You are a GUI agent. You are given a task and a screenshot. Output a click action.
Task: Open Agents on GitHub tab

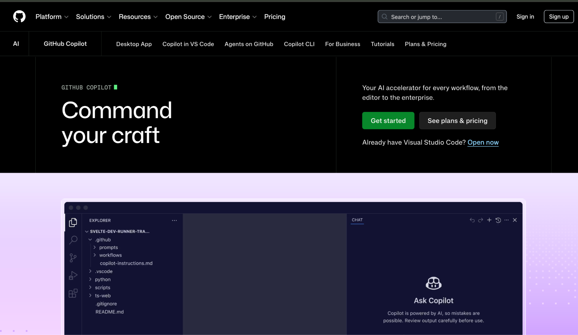pos(249,44)
